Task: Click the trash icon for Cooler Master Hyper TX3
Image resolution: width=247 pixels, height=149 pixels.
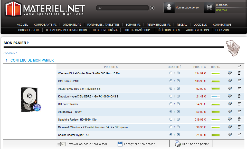Action: click(239, 135)
